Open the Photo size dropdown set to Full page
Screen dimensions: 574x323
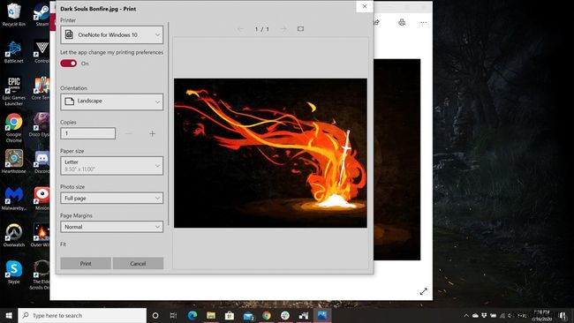tap(111, 198)
